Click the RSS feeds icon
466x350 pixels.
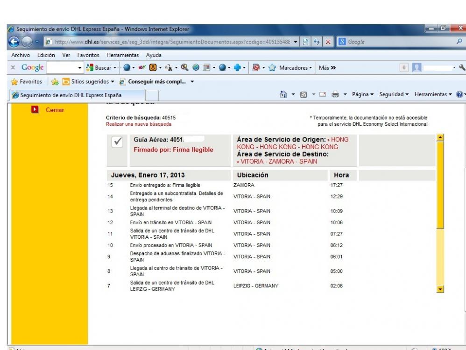point(304,94)
